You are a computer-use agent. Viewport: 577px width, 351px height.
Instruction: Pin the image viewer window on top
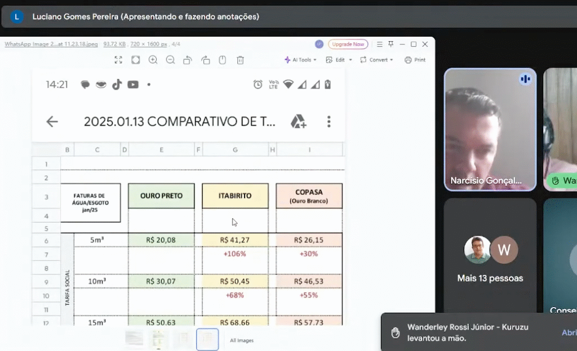[x=391, y=44]
